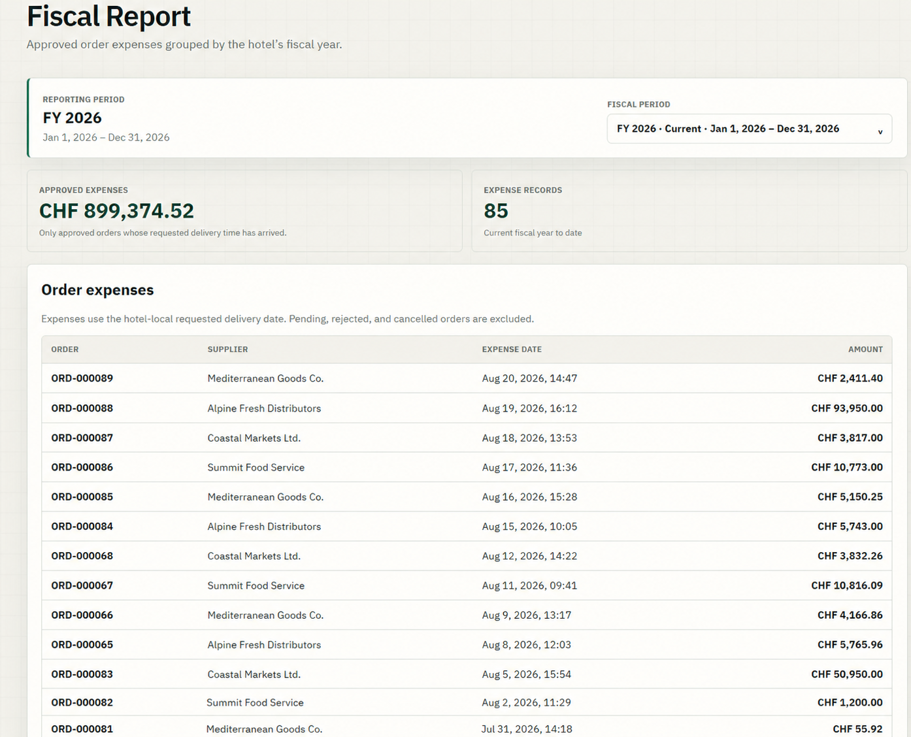Click the Order expenses section heading
This screenshot has height=737, width=911.
(x=97, y=290)
